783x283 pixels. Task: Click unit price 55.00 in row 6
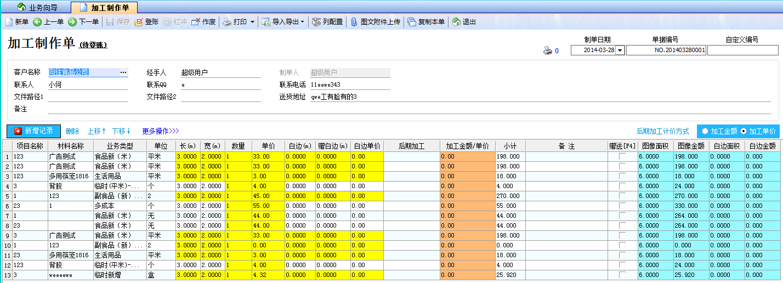tap(268, 206)
